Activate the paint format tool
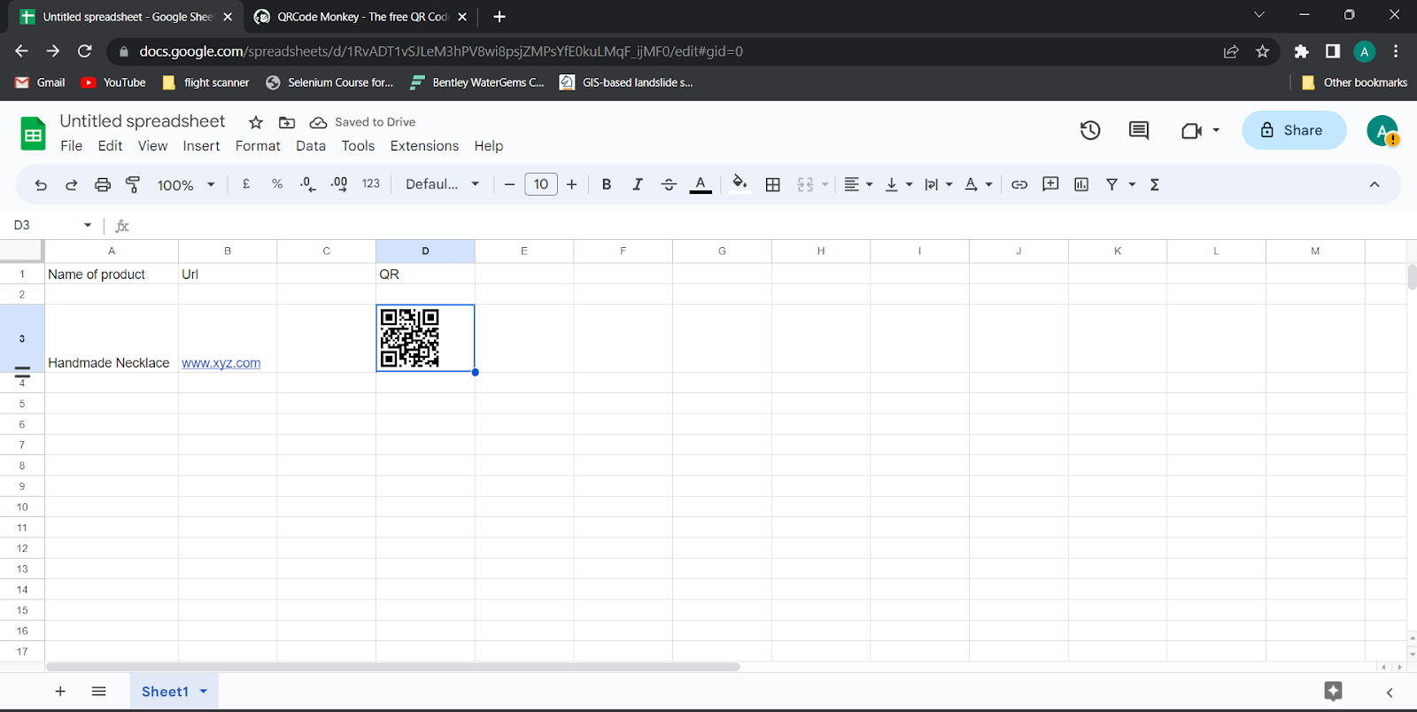Screen dimensions: 1417x712 tap(133, 184)
